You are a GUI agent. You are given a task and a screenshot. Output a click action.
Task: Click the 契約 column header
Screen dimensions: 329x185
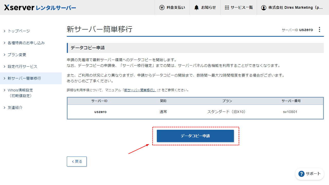click(163, 101)
